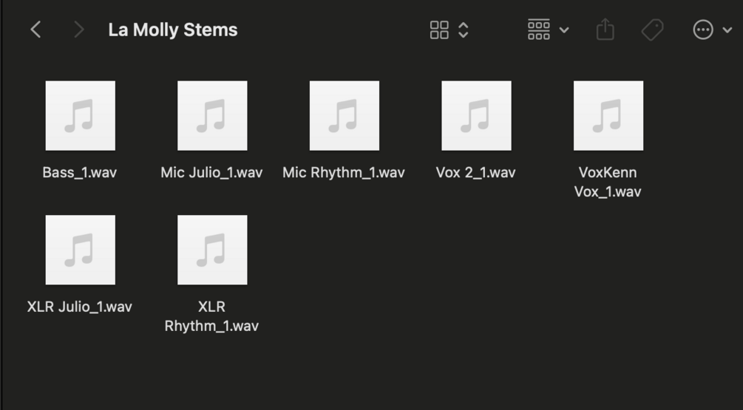Click the Vox 2_1.wav filename label

476,173
